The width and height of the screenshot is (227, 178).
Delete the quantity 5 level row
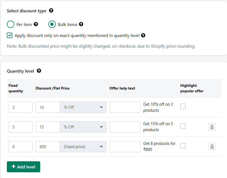coord(212,127)
